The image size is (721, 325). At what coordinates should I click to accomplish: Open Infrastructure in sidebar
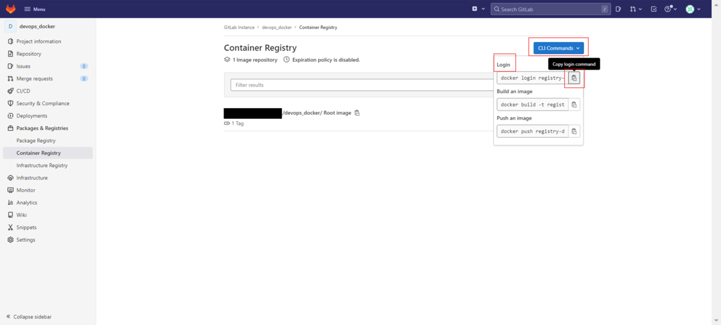pos(32,178)
